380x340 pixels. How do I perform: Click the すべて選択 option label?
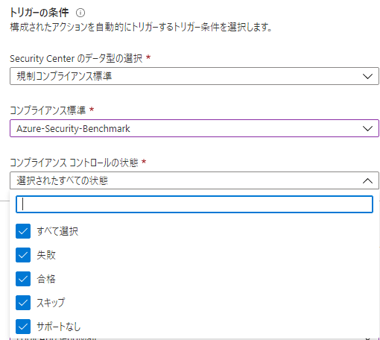pos(57,231)
